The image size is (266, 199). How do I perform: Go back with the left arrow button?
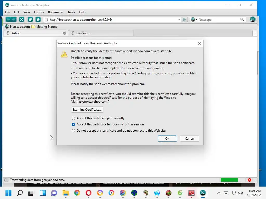point(8,19)
